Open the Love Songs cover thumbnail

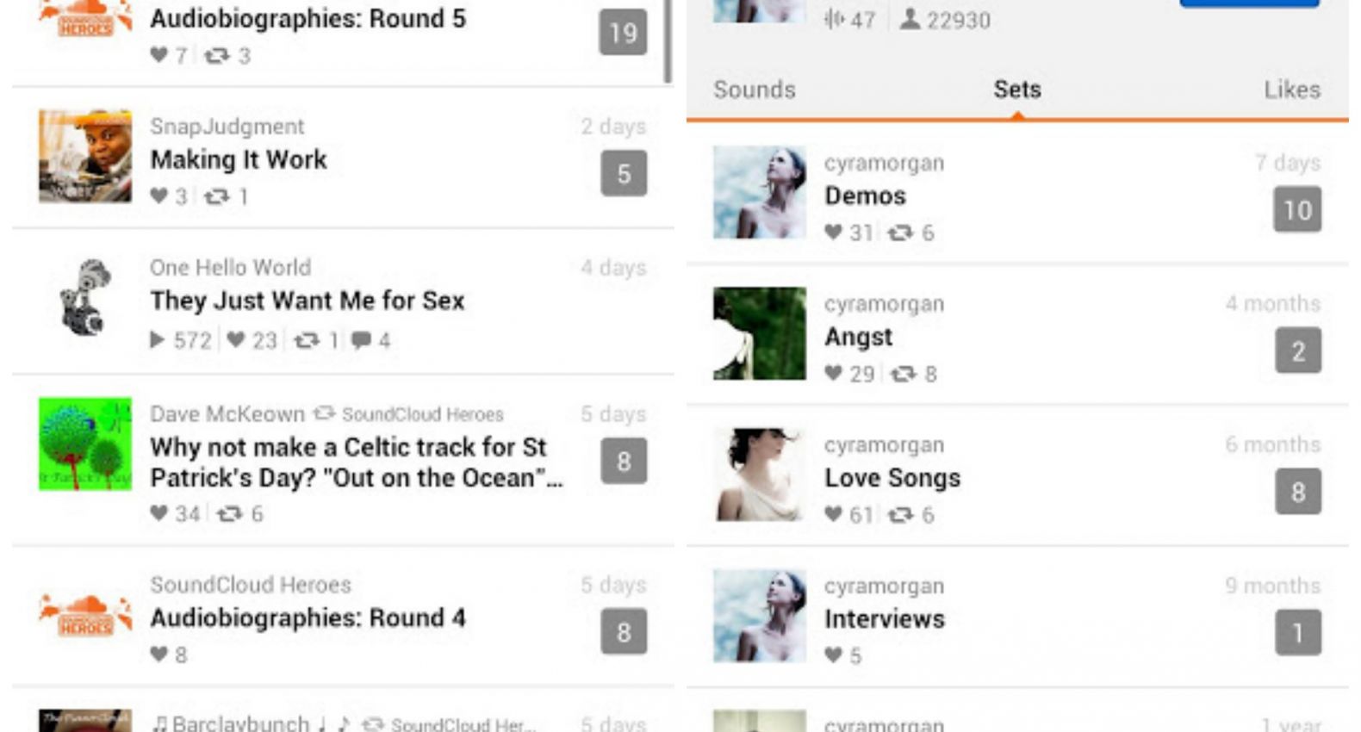click(x=760, y=475)
